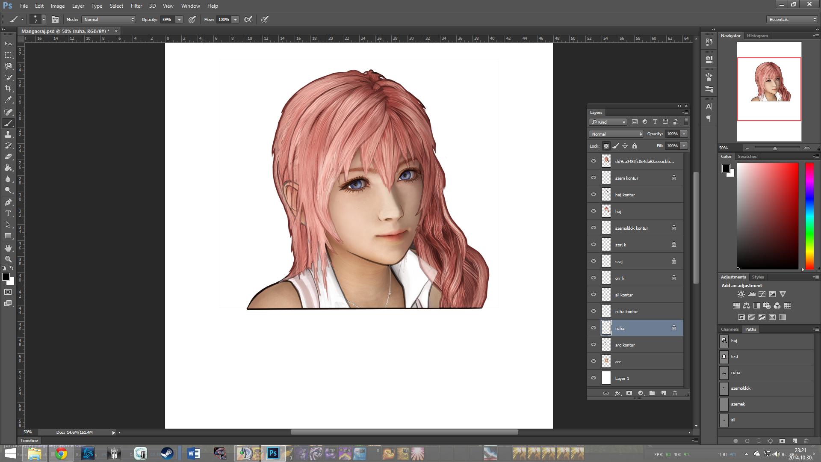The image size is (821, 462).
Task: Switch to the Swatches tab
Action: pyautogui.click(x=747, y=157)
